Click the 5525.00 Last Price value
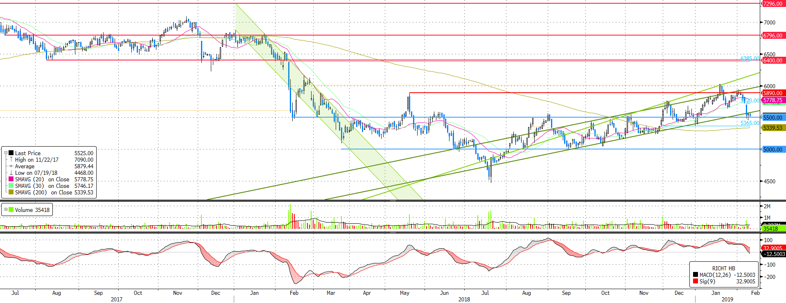786x303 pixels. [x=84, y=153]
